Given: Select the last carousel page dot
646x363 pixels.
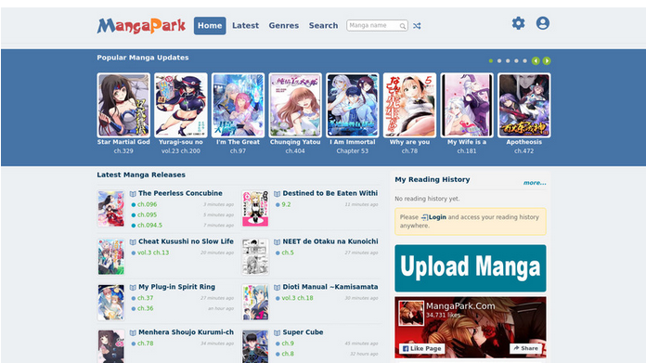Looking at the screenshot, I should (524, 61).
